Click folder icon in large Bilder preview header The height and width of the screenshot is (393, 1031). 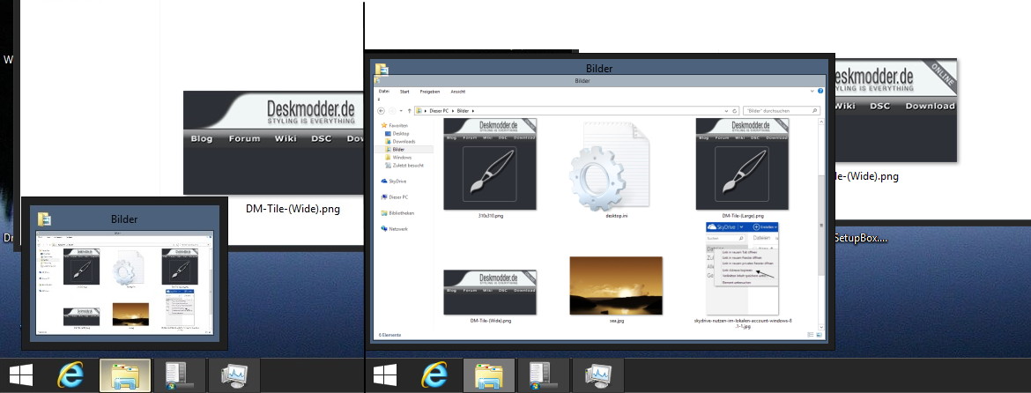(382, 69)
